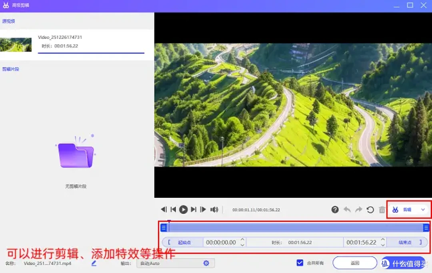Set the 起始点 start point button
Viewport: 432px width, 273px height.
point(183,243)
